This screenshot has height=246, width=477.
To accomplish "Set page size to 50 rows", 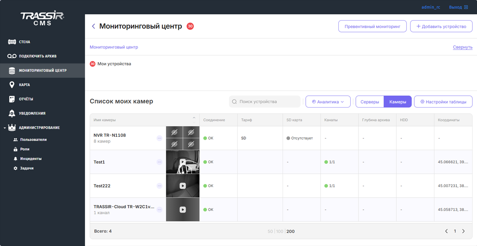I will pos(270,231).
